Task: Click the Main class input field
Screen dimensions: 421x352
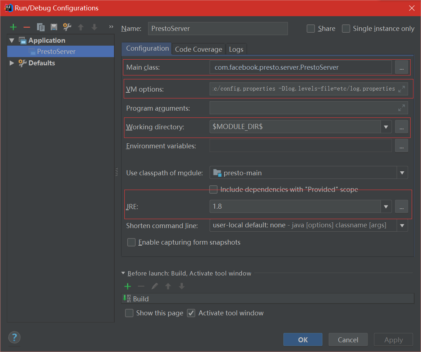Action: click(301, 67)
